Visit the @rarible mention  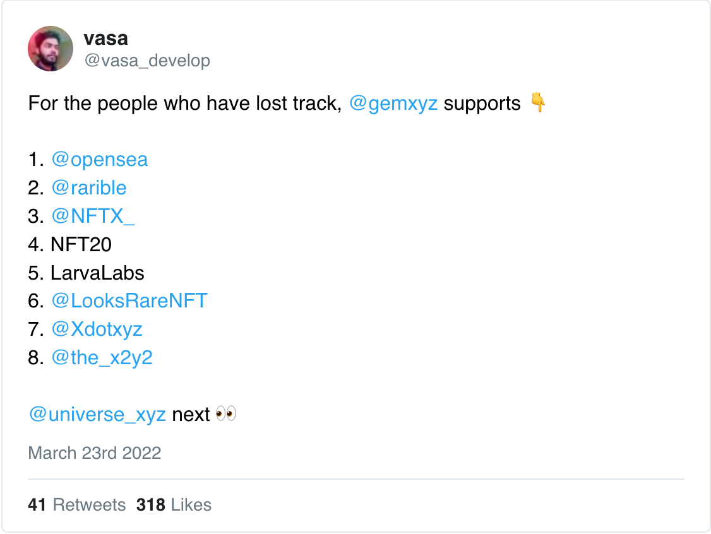click(88, 188)
